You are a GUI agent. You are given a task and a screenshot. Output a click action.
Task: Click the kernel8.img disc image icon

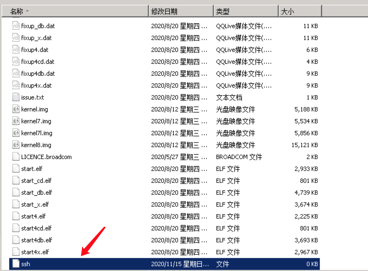[16, 145]
